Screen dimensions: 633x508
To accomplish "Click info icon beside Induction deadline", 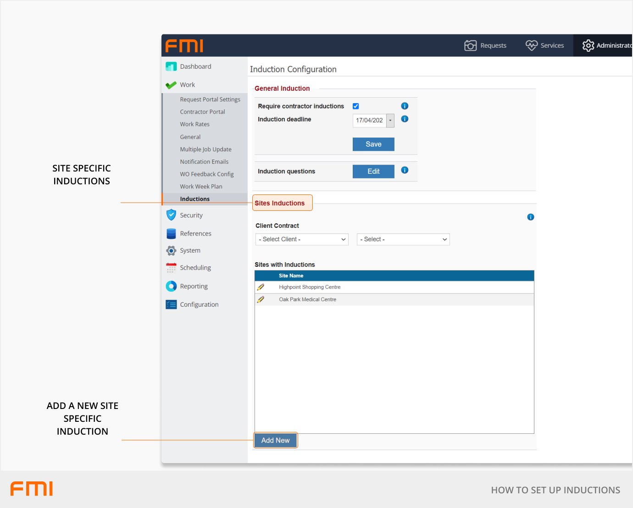I will pos(405,119).
